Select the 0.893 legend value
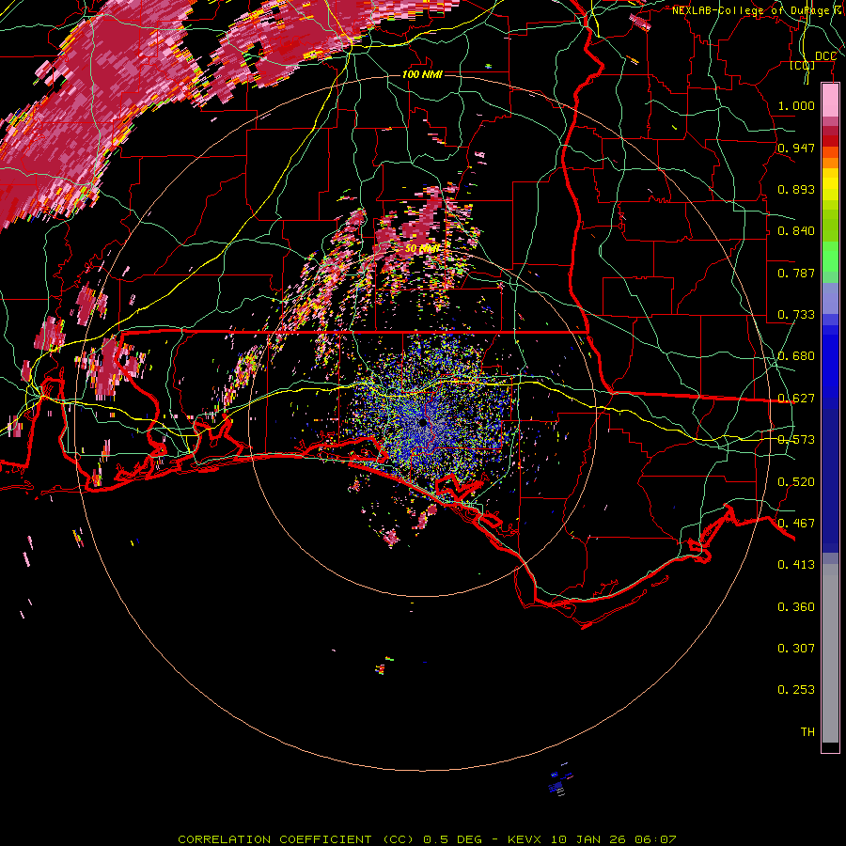846x846 pixels. tap(796, 189)
